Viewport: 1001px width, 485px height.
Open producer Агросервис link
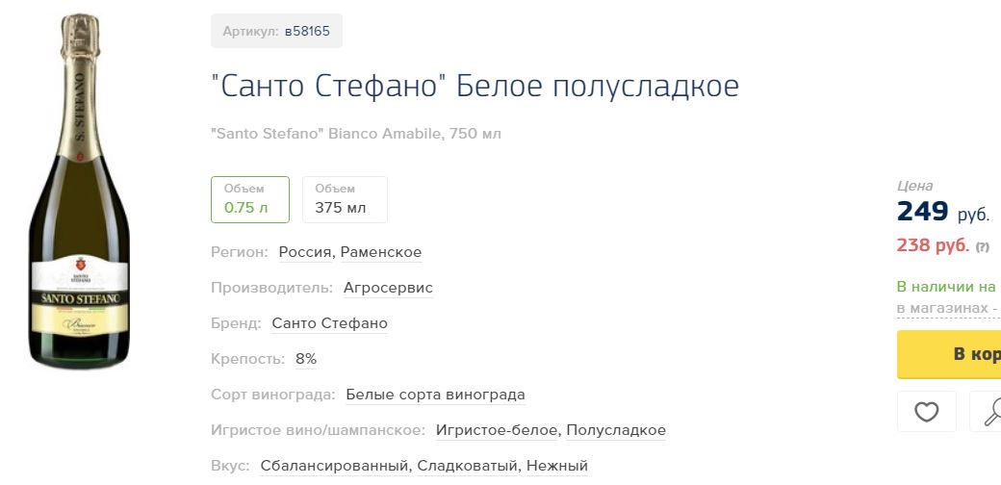click(388, 288)
